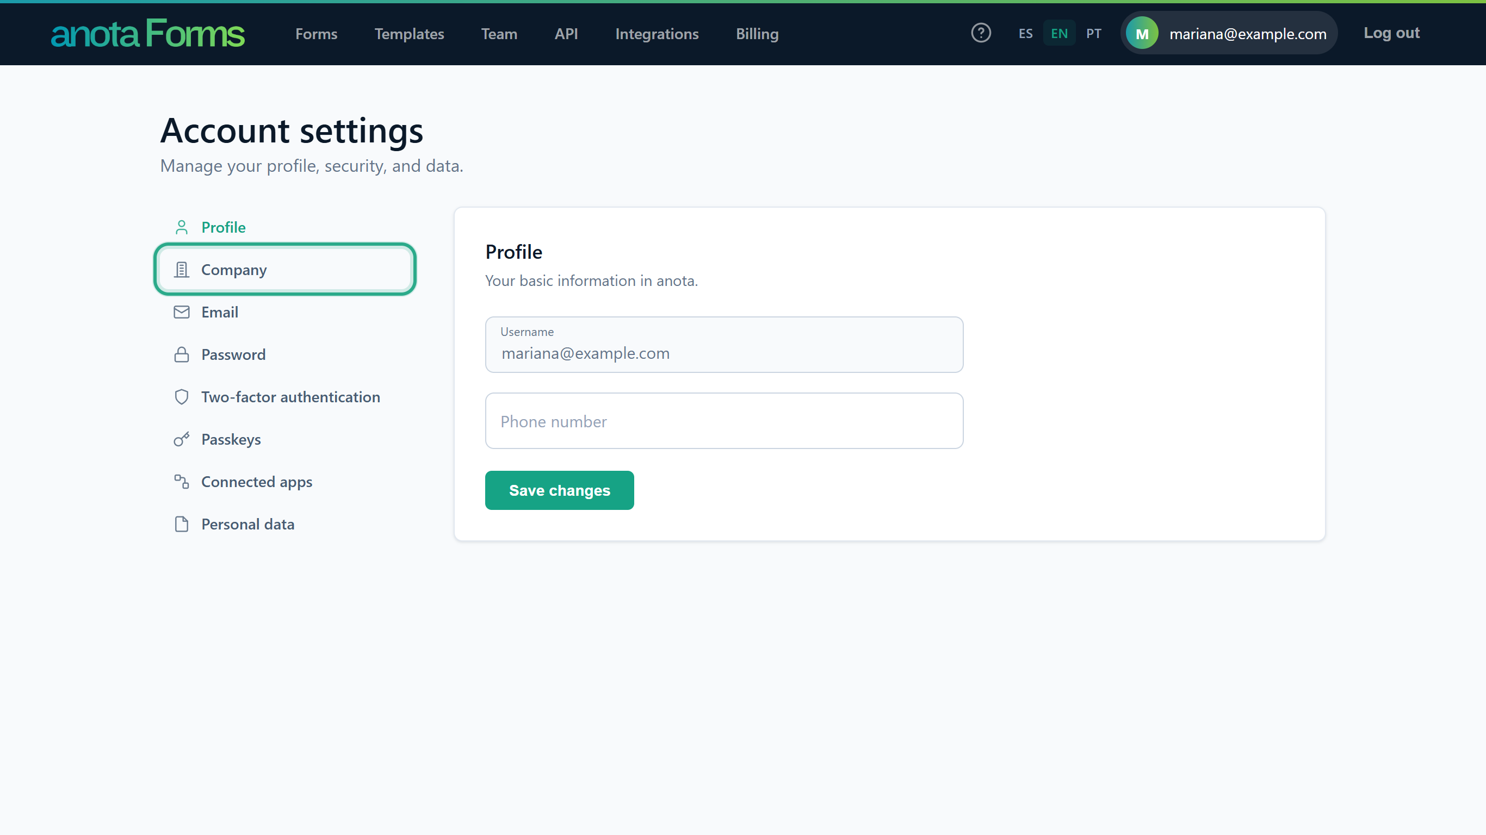The width and height of the screenshot is (1486, 835).
Task: Click "Manage your profile, security, and data."
Action: 312,166
